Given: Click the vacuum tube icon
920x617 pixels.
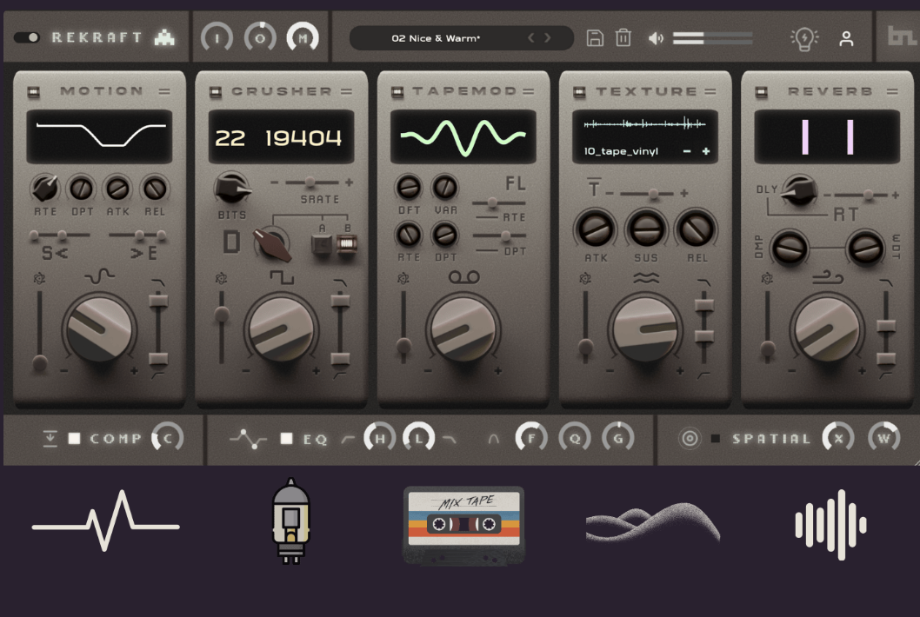Looking at the screenshot, I should (290, 521).
